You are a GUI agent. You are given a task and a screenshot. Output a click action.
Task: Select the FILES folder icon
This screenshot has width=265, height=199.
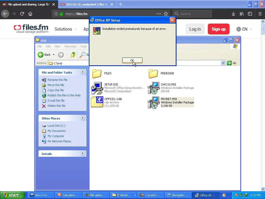[97, 73]
